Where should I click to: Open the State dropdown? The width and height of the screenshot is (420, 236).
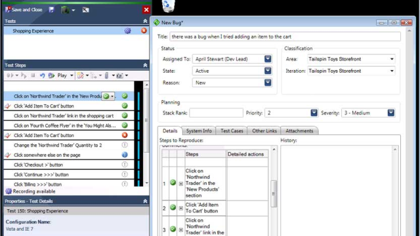(x=268, y=71)
